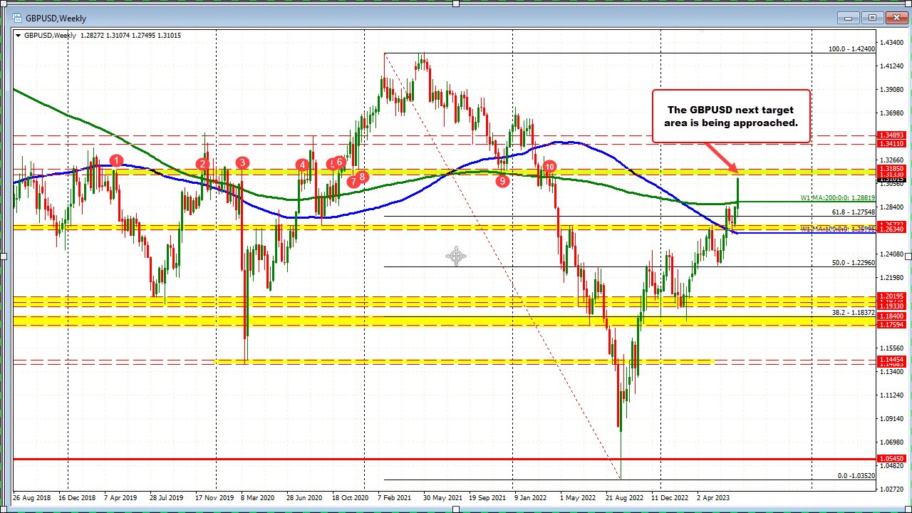912x513 pixels.
Task: Click red numbered marker 1 on the chart
Action: click(116, 161)
